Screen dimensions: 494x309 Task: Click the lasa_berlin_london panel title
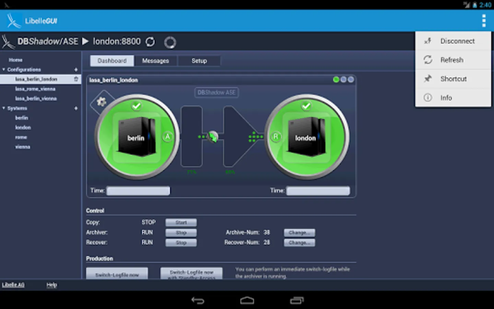(x=114, y=80)
